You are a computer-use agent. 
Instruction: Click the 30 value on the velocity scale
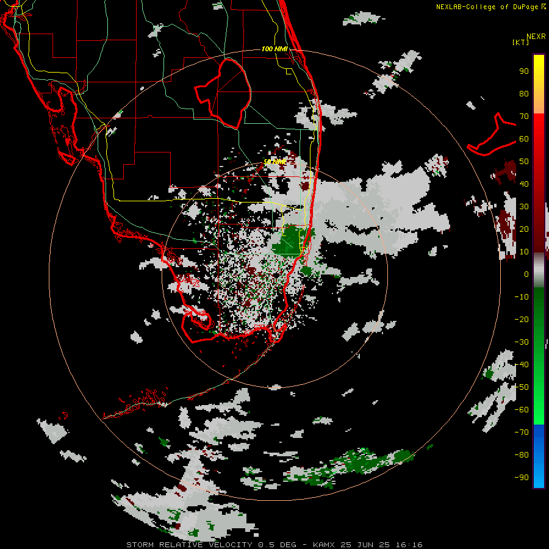click(524, 207)
